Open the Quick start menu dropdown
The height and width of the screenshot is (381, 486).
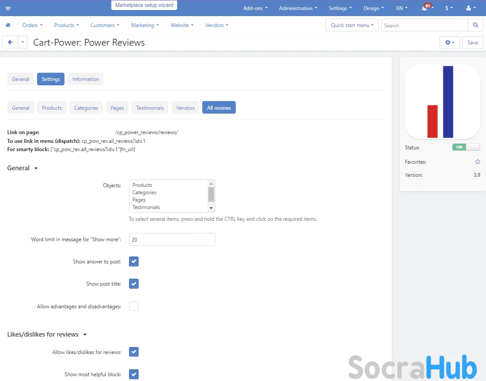352,25
